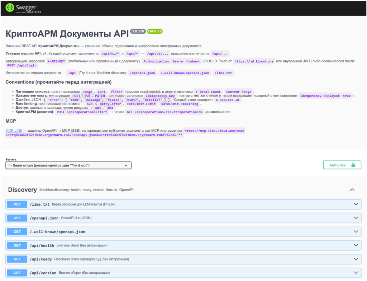Expand the GET /api/health endpoint chevron
367x281 pixels.
(356, 245)
